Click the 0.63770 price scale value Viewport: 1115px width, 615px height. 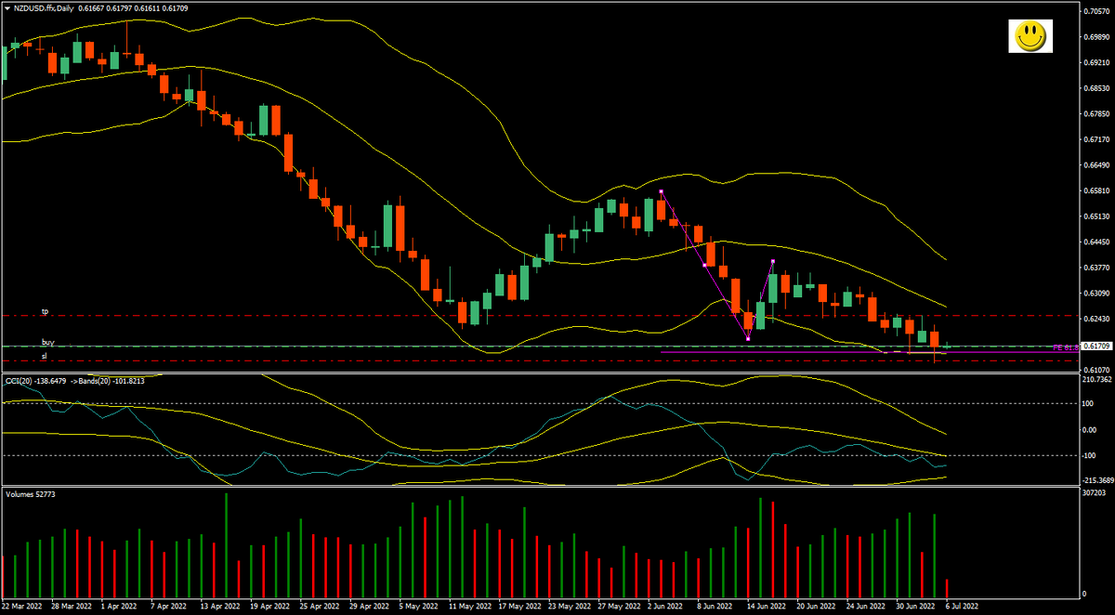coord(1096,268)
